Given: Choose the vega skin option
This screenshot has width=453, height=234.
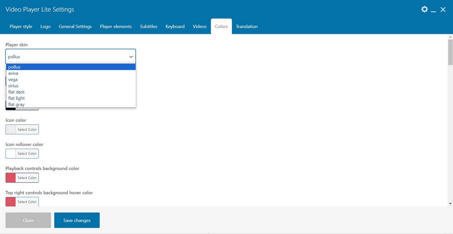Looking at the screenshot, I should tap(13, 79).
